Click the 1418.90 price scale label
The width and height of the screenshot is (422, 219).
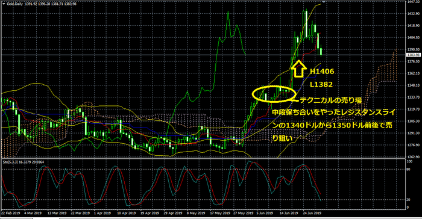click(414, 25)
